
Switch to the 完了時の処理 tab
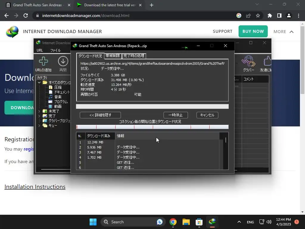[x=134, y=56]
